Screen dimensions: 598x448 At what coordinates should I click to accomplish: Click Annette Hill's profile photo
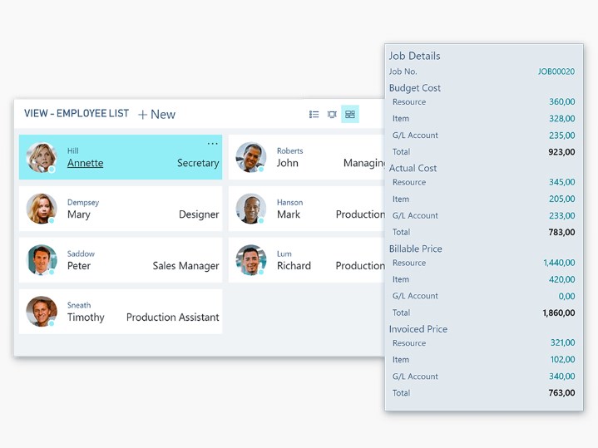pos(41,157)
